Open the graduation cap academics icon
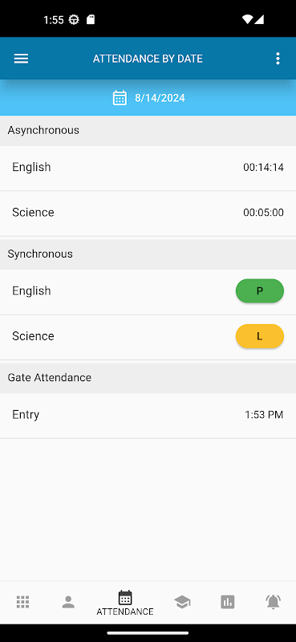The height and width of the screenshot is (642, 296). tap(182, 602)
